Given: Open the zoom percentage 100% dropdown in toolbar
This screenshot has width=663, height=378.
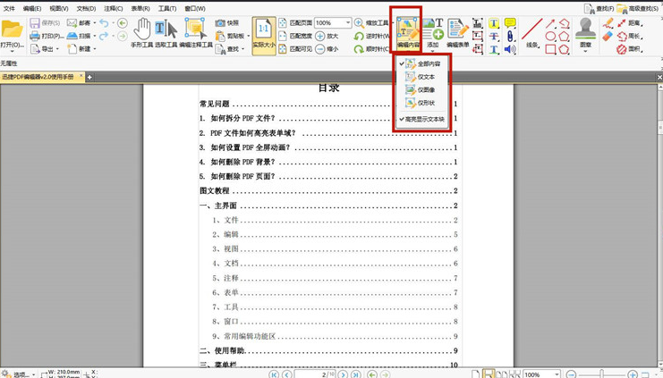Looking at the screenshot, I should 348,23.
